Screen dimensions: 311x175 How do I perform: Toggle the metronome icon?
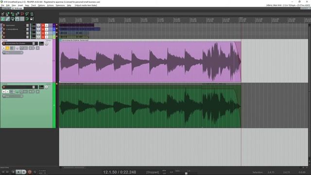click(32, 14)
